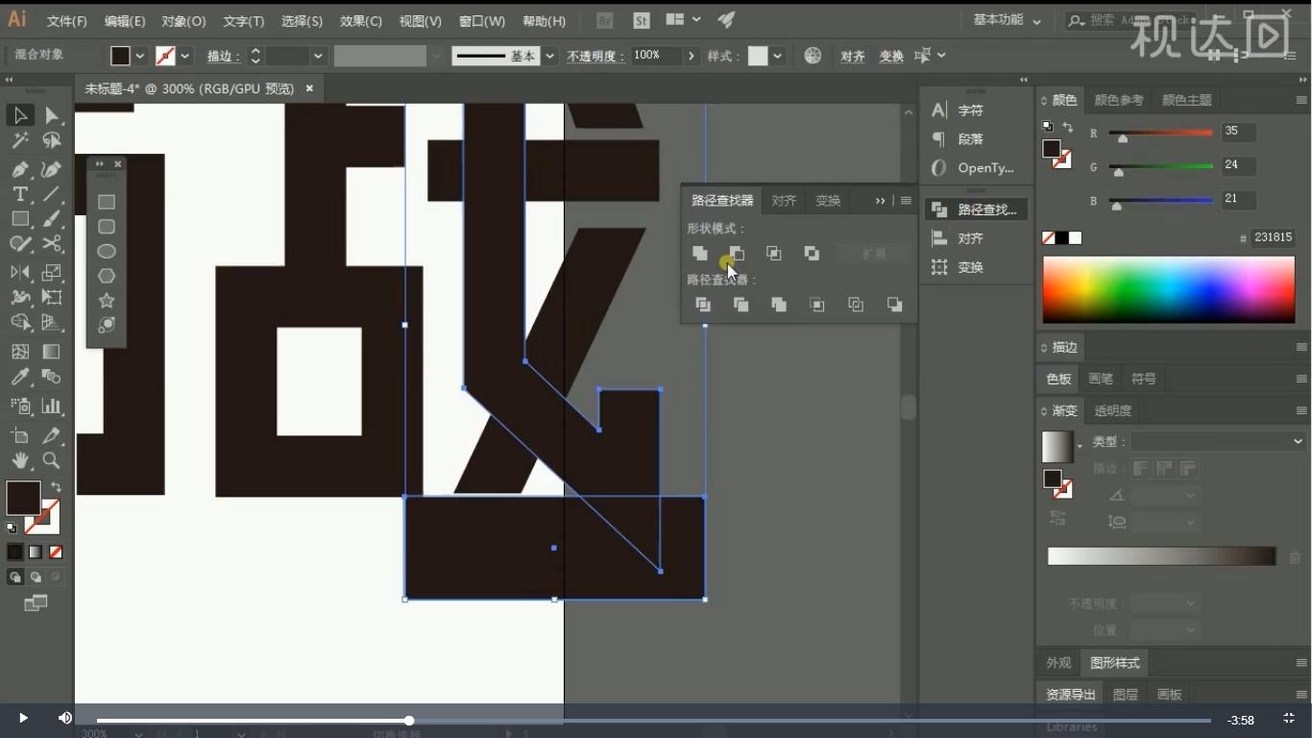Switch to the 对齐 tab in Pathfinder panel
The height and width of the screenshot is (738, 1312).
point(784,200)
